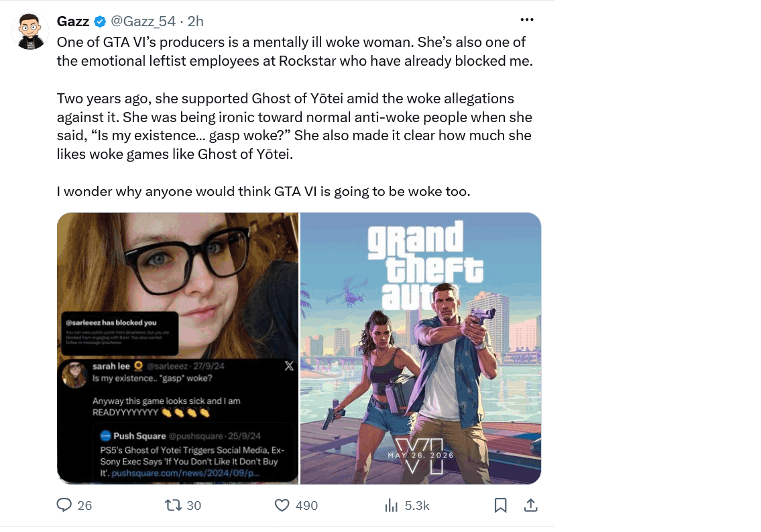Open Gazz profile avatar
The image size is (761, 532).
[x=30, y=32]
